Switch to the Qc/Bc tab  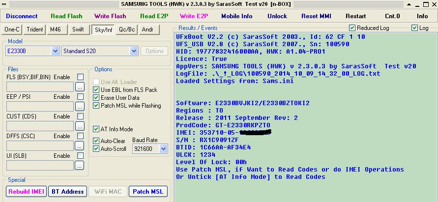[x=126, y=29]
